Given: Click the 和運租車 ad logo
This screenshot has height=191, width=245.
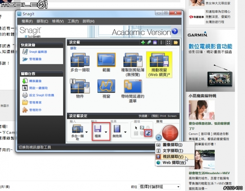Looking at the screenshot, I should pyautogui.click(x=196, y=17).
